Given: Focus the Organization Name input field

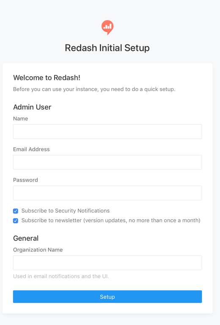Looking at the screenshot, I should (x=107, y=263).
